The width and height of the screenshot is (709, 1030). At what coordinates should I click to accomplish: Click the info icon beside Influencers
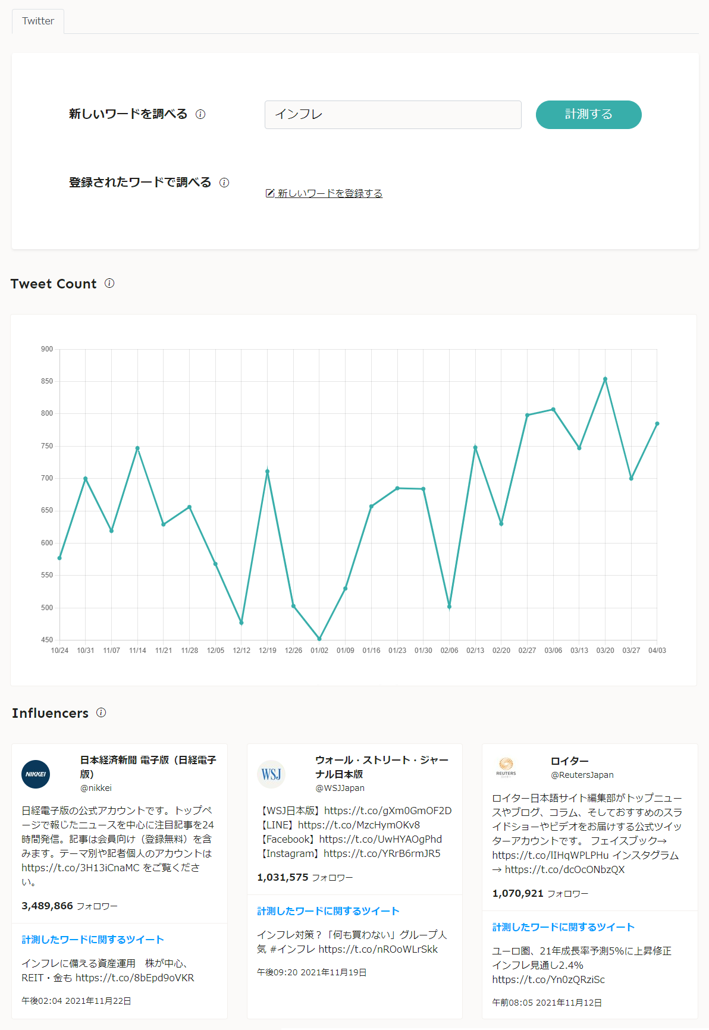coord(101,712)
